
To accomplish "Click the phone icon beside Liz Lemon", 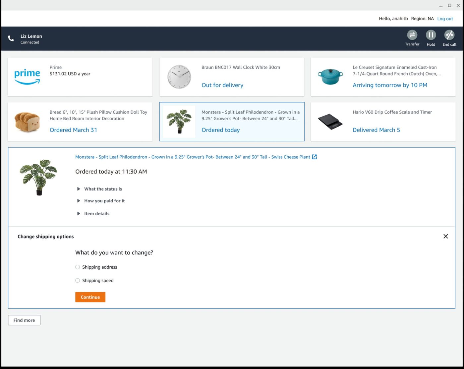I will pos(11,39).
